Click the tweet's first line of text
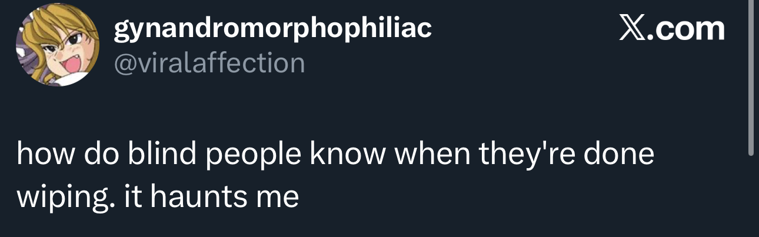 click(335, 155)
